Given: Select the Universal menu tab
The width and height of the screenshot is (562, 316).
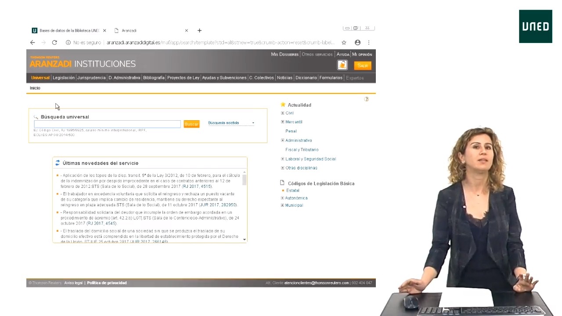Looking at the screenshot, I should 40,78.
